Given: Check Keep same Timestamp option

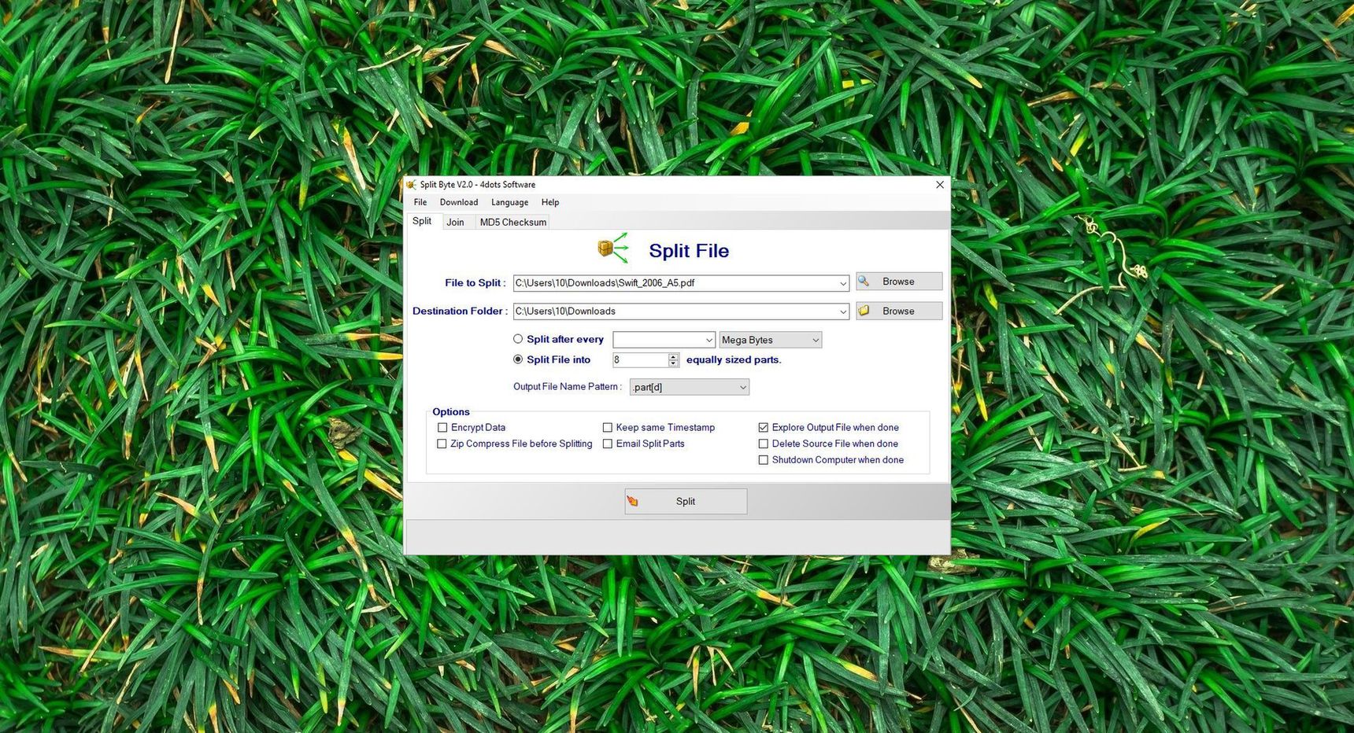Looking at the screenshot, I should pos(608,428).
